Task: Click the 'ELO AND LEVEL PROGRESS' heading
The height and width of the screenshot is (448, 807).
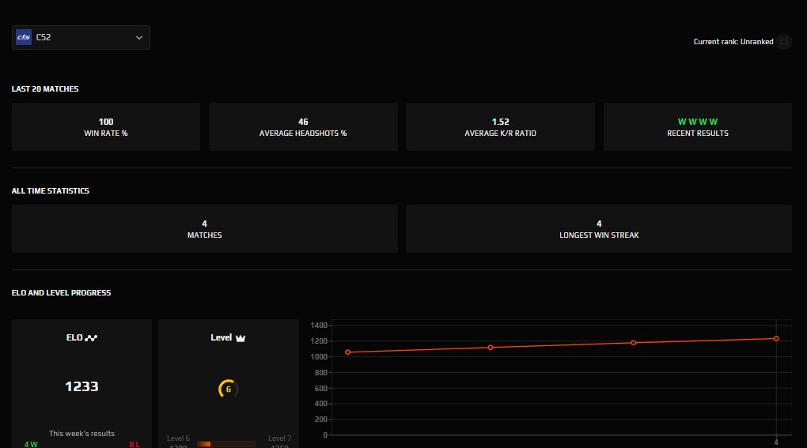Action: [x=61, y=293]
